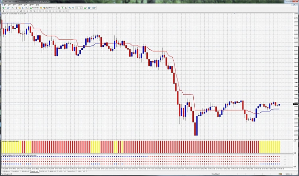The width and height of the screenshot is (299, 176).
Task: Click the New Order button
Action: [34, 8]
